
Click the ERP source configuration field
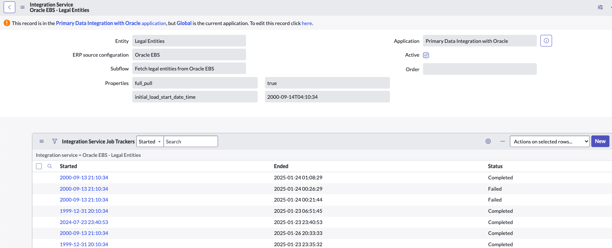click(x=189, y=54)
